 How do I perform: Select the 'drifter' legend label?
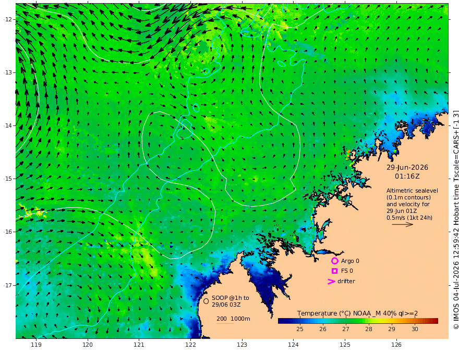tap(346, 281)
